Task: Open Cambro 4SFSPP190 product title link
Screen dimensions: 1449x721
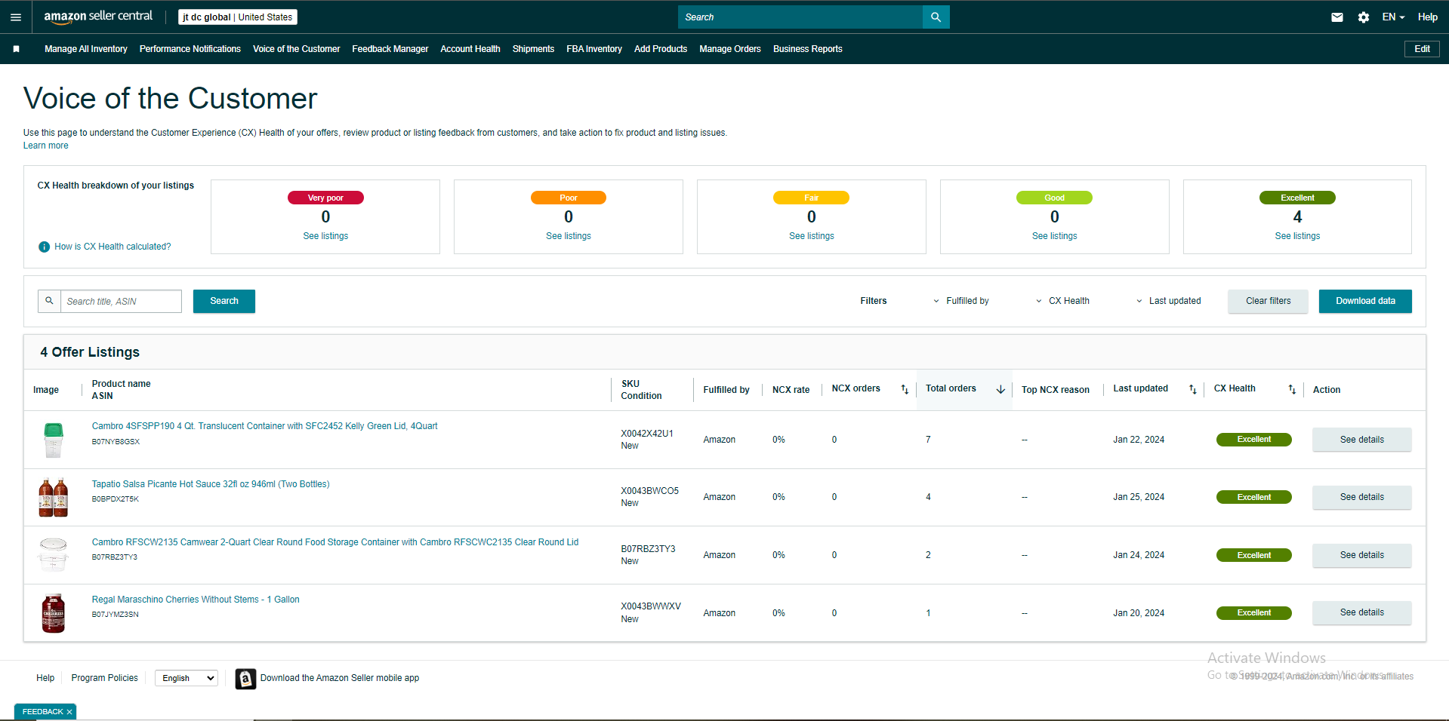Action: click(x=264, y=426)
